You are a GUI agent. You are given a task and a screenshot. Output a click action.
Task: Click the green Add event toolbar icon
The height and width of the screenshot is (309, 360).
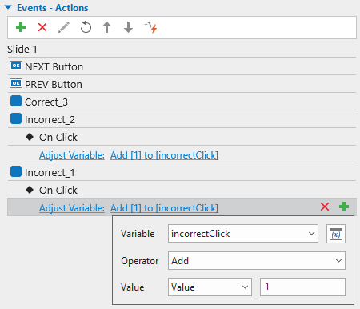pos(21,27)
